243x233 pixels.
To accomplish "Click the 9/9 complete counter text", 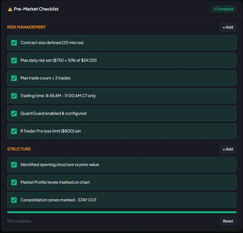I will pyautogui.click(x=19, y=221).
